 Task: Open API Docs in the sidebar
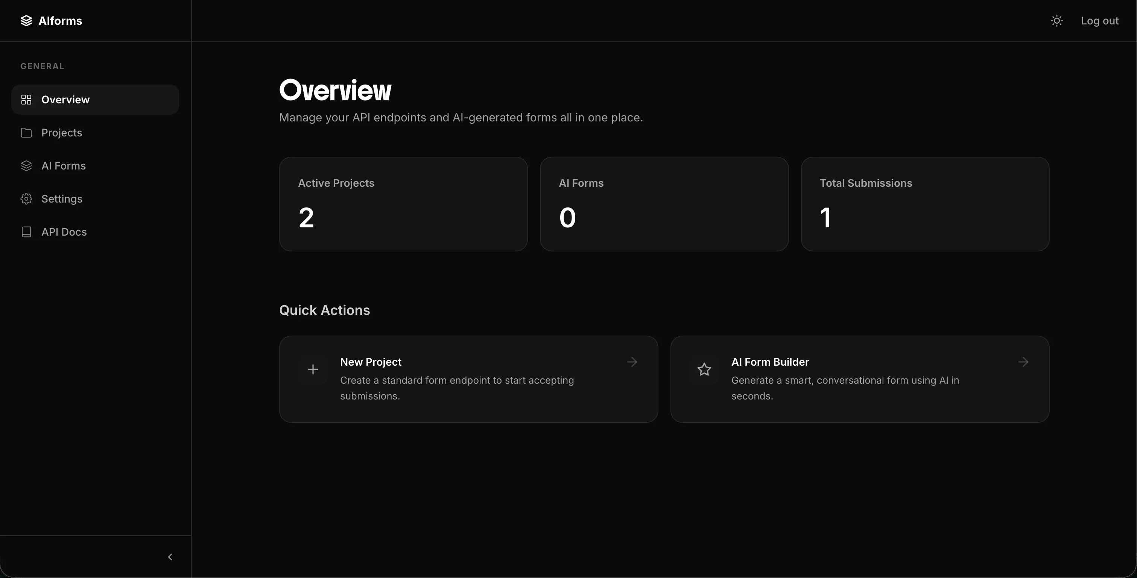(x=95, y=232)
